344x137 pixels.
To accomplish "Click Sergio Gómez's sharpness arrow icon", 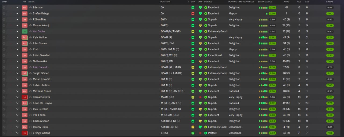I will click(193, 73).
